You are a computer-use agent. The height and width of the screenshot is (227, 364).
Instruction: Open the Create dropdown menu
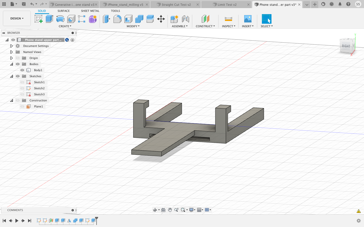[65, 26]
